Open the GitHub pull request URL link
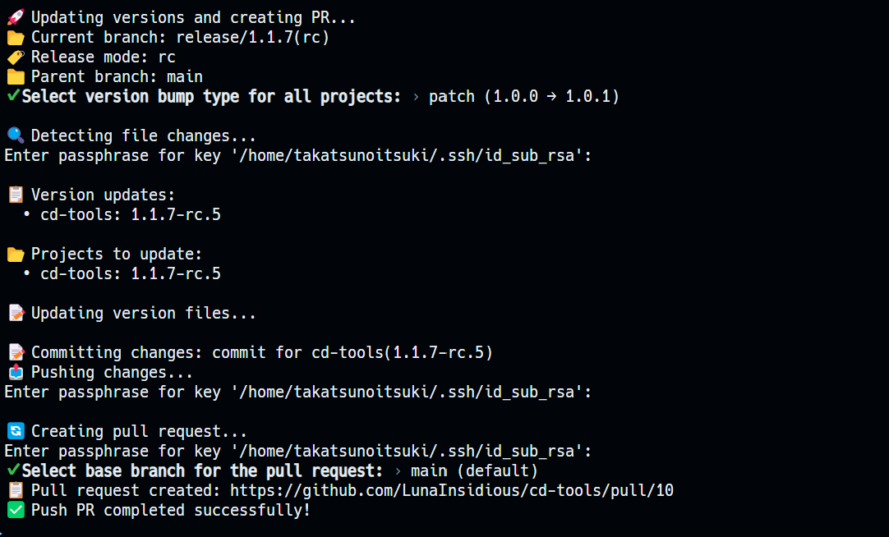This screenshot has width=889, height=537. coord(452,490)
